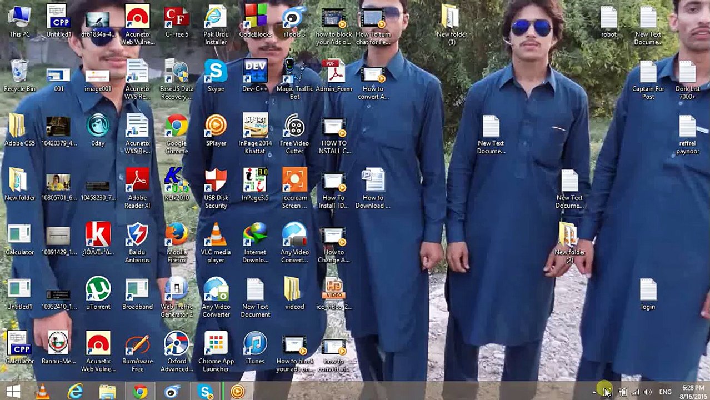Launch Magic Traffic Bot shortcut
The height and width of the screenshot is (400, 710).
(294, 81)
